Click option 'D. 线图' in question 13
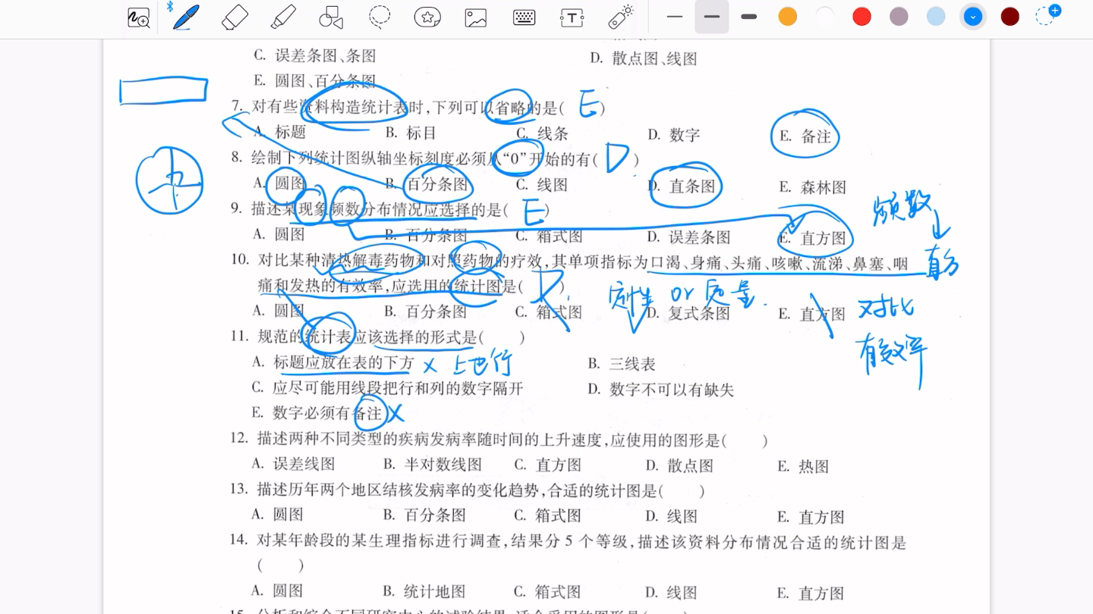 [x=672, y=516]
